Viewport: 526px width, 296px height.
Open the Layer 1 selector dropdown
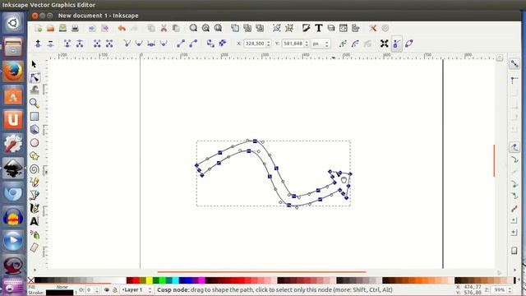coord(137,289)
